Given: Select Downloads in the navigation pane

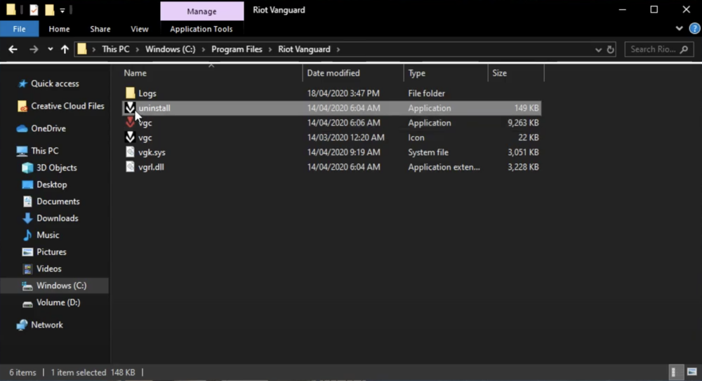Looking at the screenshot, I should [x=57, y=218].
